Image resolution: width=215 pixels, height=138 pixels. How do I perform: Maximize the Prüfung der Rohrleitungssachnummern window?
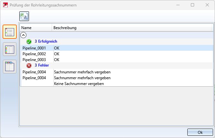click(x=192, y=5)
